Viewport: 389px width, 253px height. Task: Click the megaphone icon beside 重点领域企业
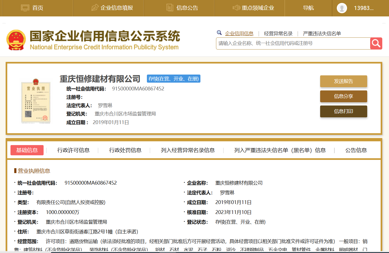click(236, 8)
